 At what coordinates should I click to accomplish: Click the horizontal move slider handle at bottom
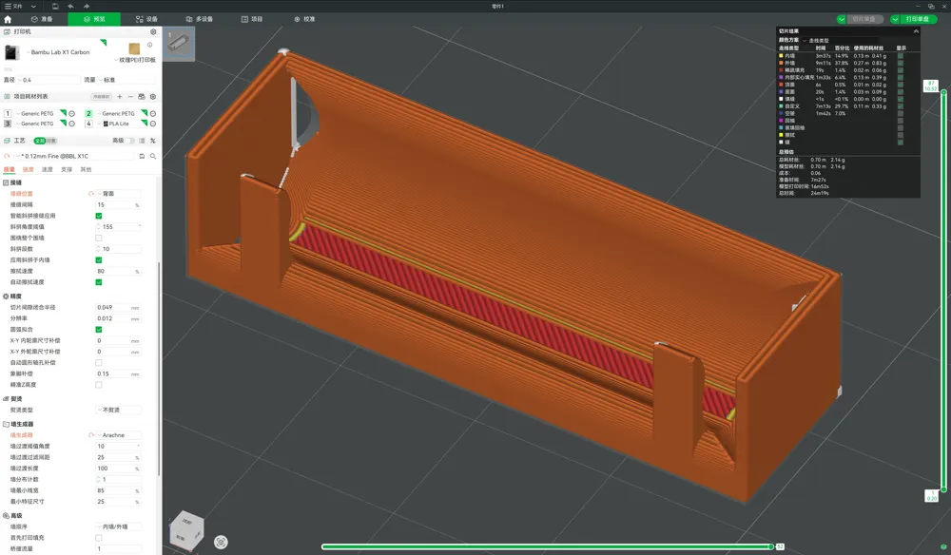tap(771, 546)
